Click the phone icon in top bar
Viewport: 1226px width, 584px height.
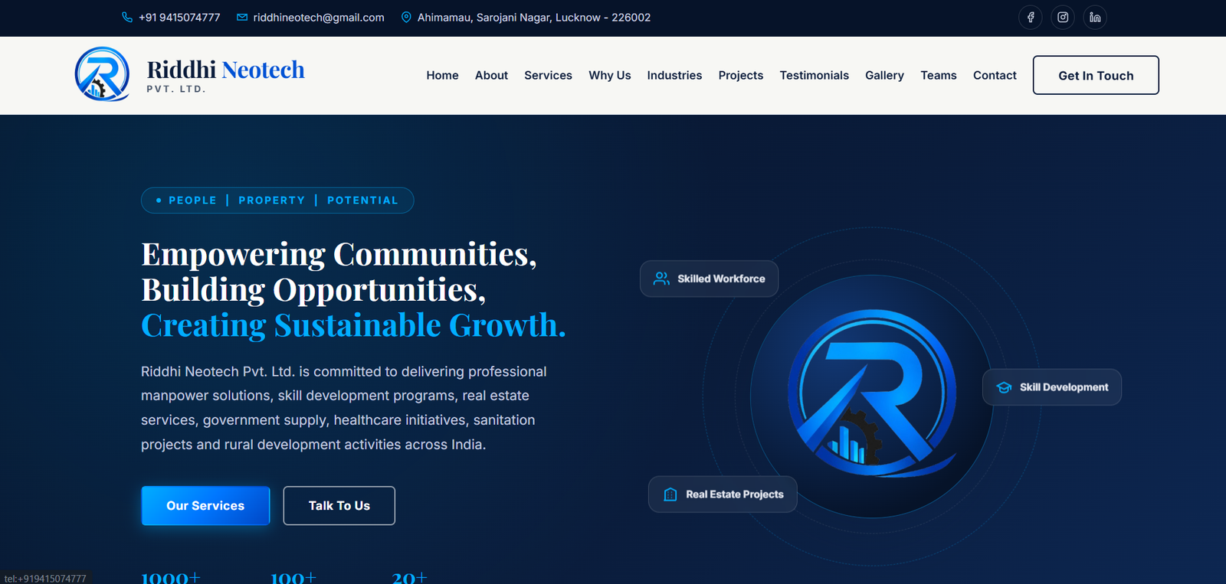tap(127, 17)
